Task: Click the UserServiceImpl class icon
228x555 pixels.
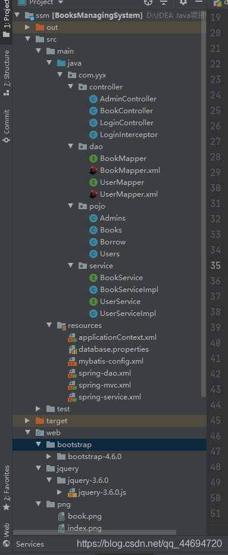Action: coord(93,314)
